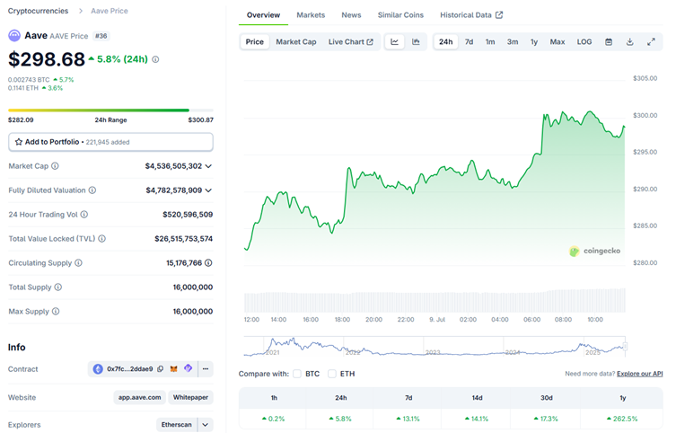Expand the Fully Diluted Valuation chevron
This screenshot has width=676, height=433.
pyautogui.click(x=208, y=190)
